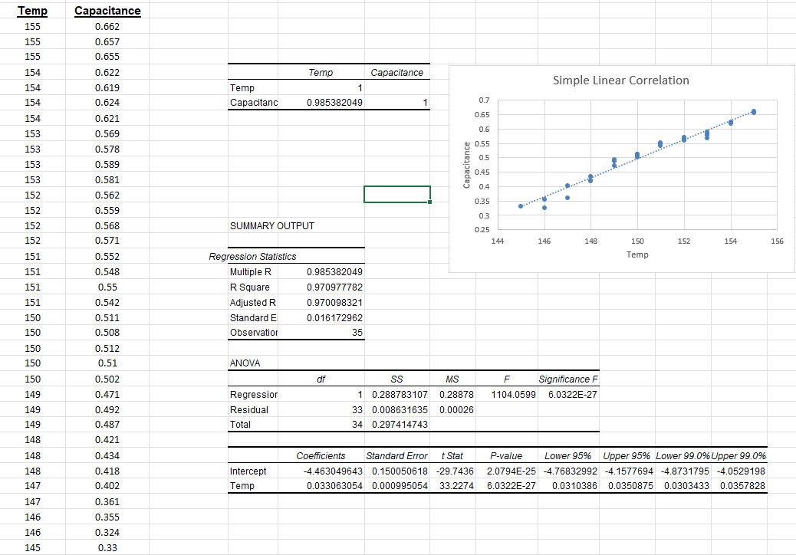This screenshot has height=555, width=796.
Task: Click the R Square value 0.970977782
Action: 334,287
